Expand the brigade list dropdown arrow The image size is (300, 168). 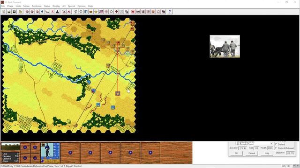tap(271, 143)
